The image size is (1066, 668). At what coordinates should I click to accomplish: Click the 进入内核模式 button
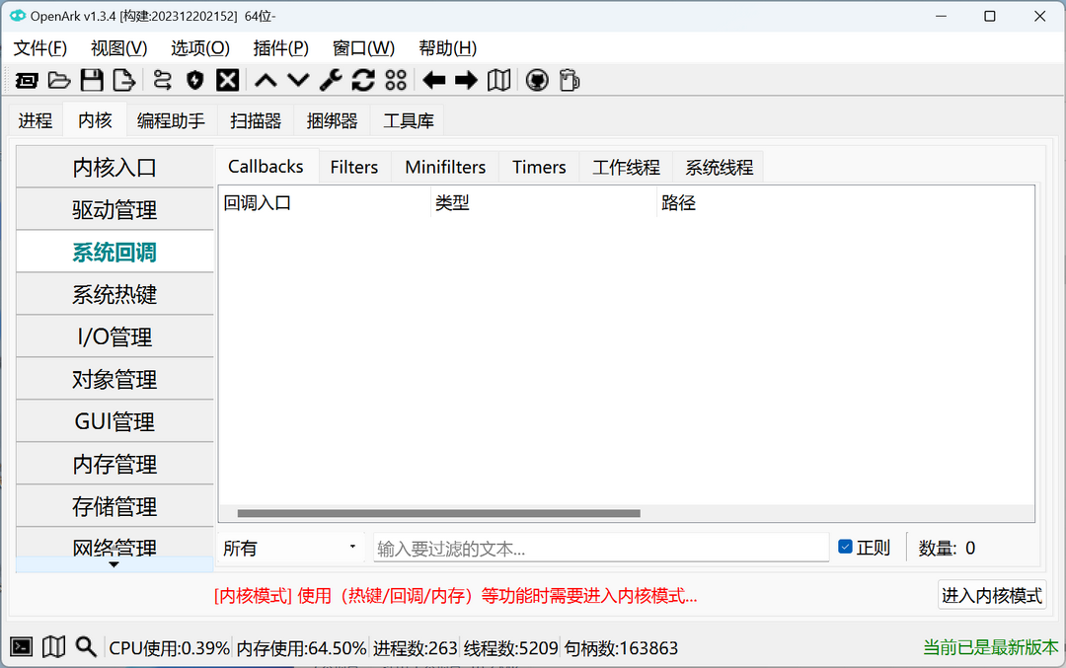[991, 595]
